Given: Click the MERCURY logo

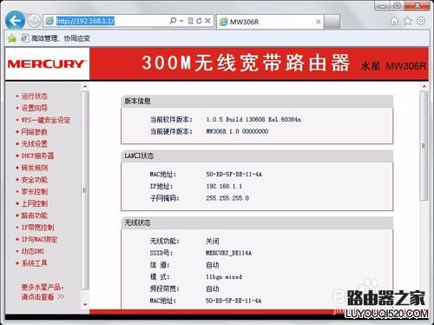Looking at the screenshot, I should click(47, 64).
